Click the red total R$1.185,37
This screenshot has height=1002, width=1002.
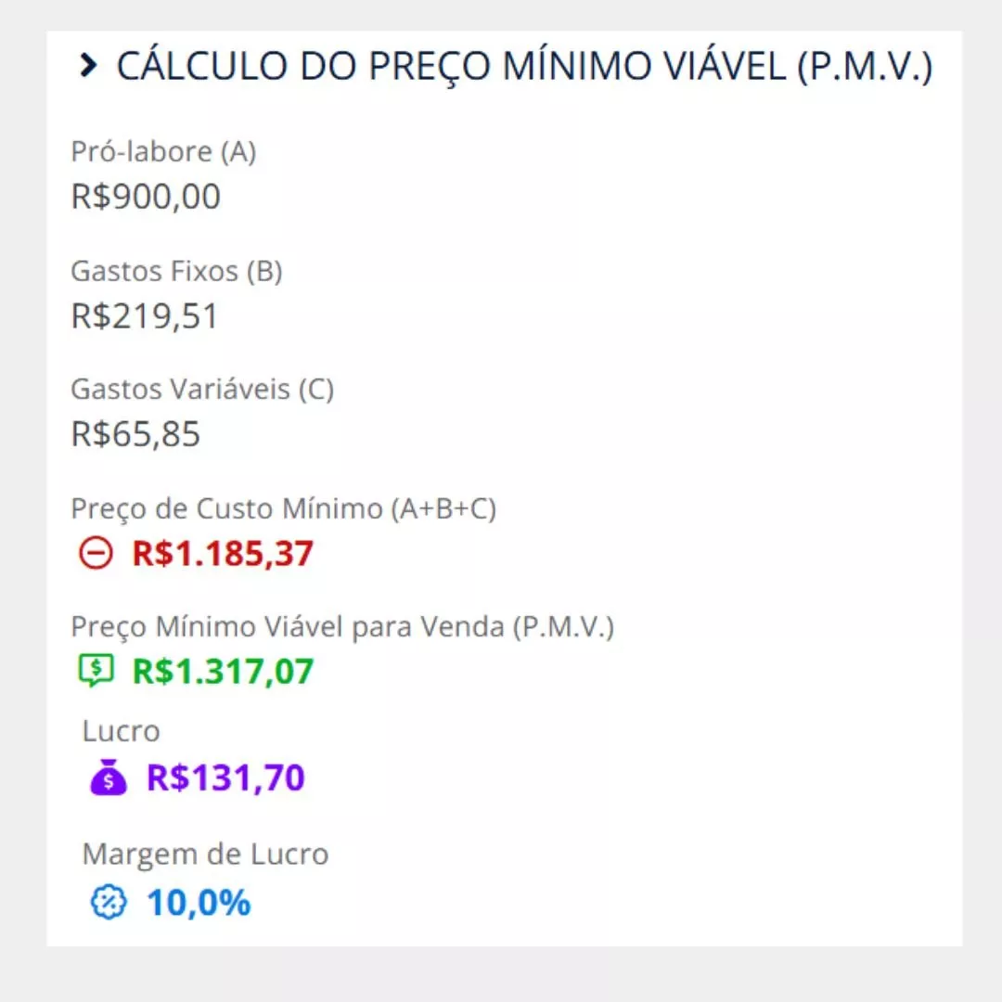[223, 554]
